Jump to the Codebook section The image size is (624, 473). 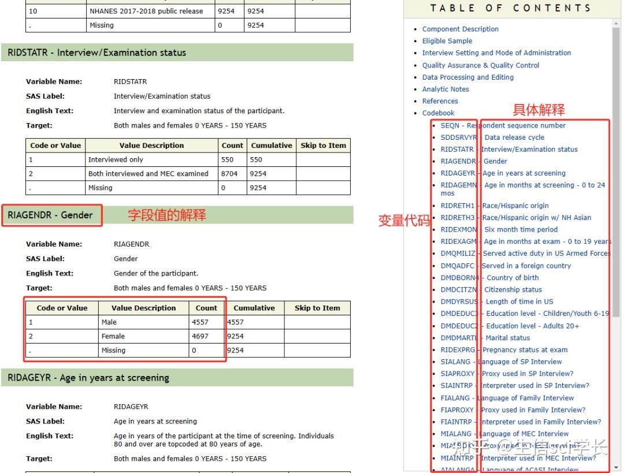point(439,113)
